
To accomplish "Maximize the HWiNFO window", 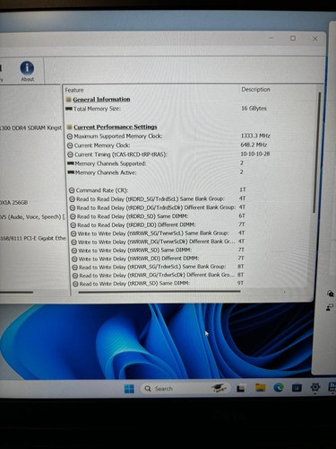I will coord(293,39).
